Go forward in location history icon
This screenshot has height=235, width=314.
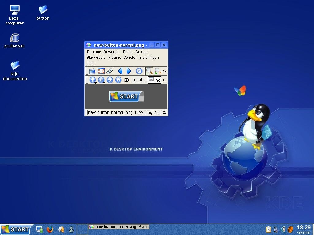click(110, 80)
